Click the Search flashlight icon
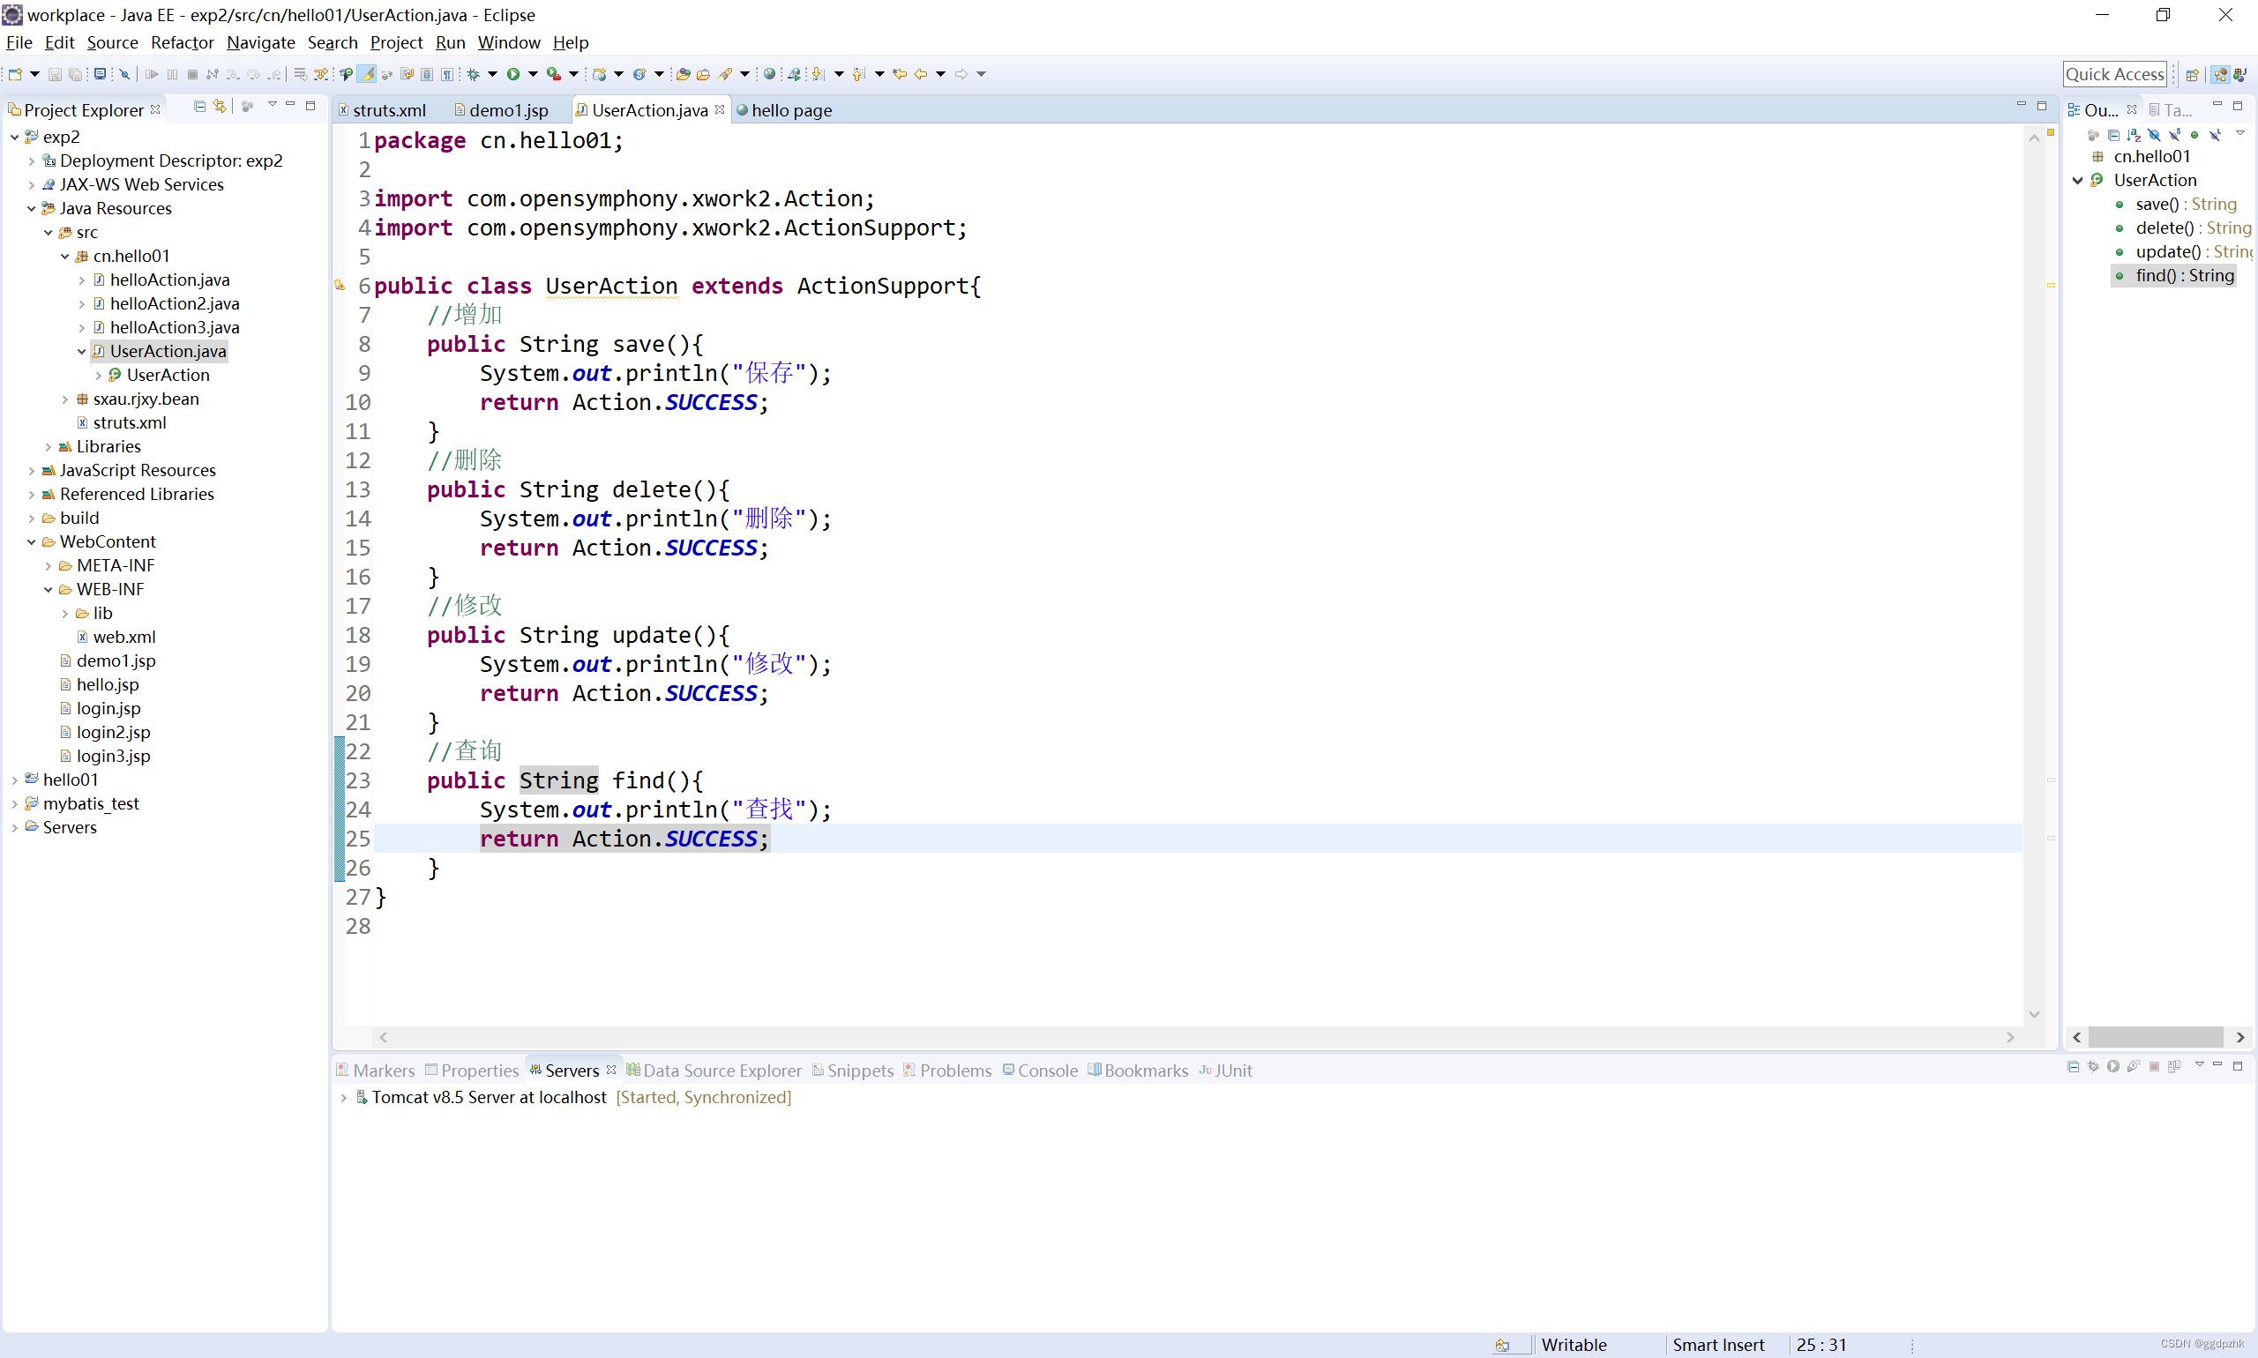2258x1358 pixels. pyautogui.click(x=724, y=74)
